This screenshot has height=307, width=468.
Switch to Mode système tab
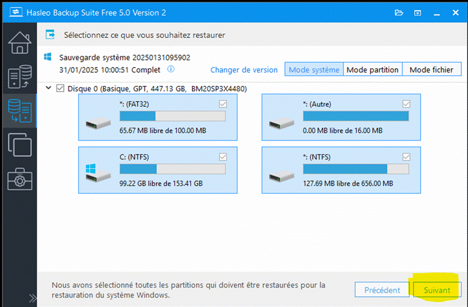(x=314, y=69)
